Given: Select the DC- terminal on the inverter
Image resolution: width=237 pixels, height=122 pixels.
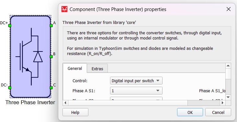Looking at the screenshot, I should [10, 88].
